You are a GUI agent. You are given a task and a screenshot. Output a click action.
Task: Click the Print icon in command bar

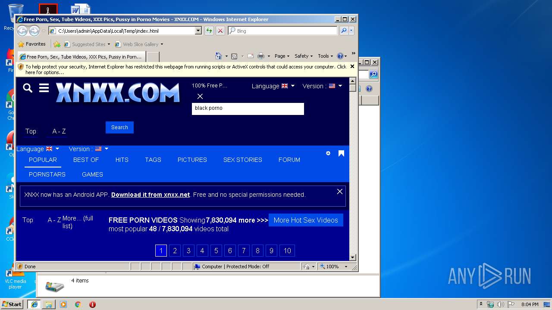point(260,56)
